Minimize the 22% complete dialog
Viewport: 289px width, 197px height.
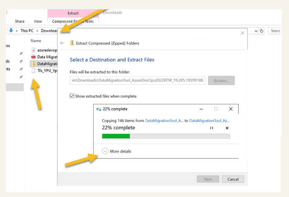point(201,109)
